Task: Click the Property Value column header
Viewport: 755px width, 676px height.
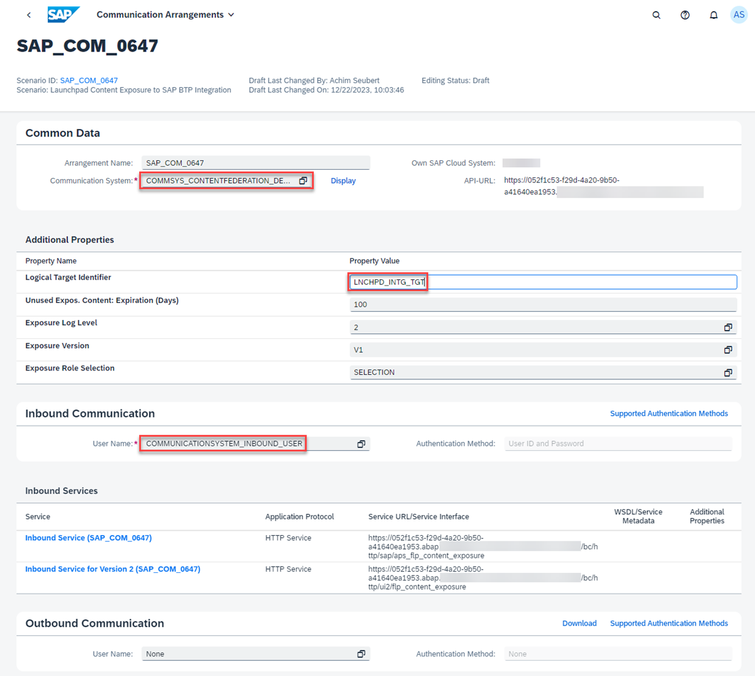Action: [x=374, y=261]
